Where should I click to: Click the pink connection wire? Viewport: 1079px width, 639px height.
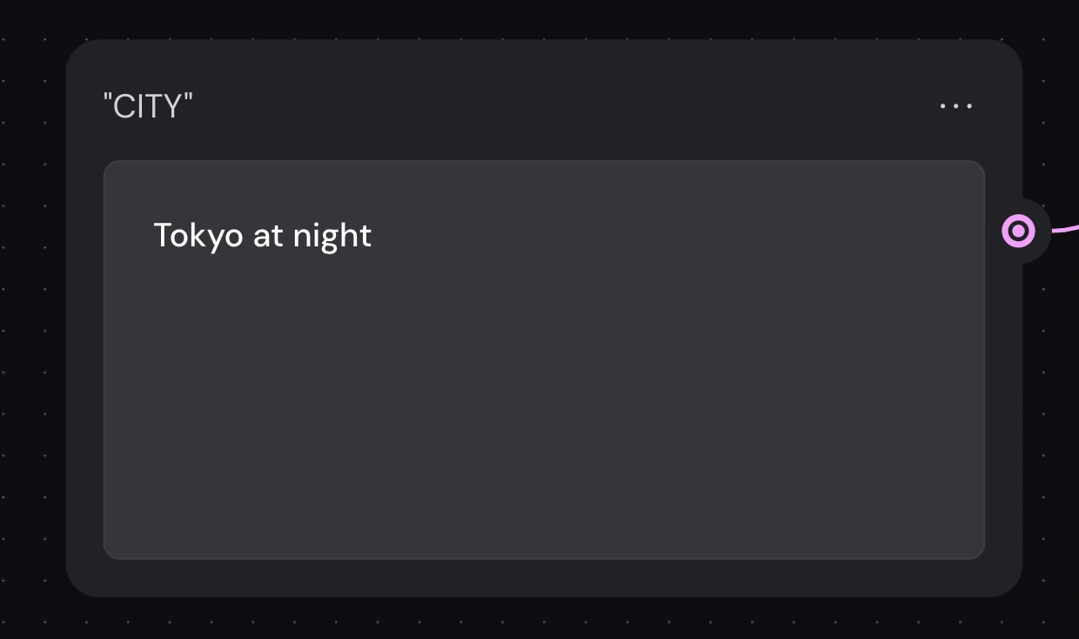coord(1067,228)
